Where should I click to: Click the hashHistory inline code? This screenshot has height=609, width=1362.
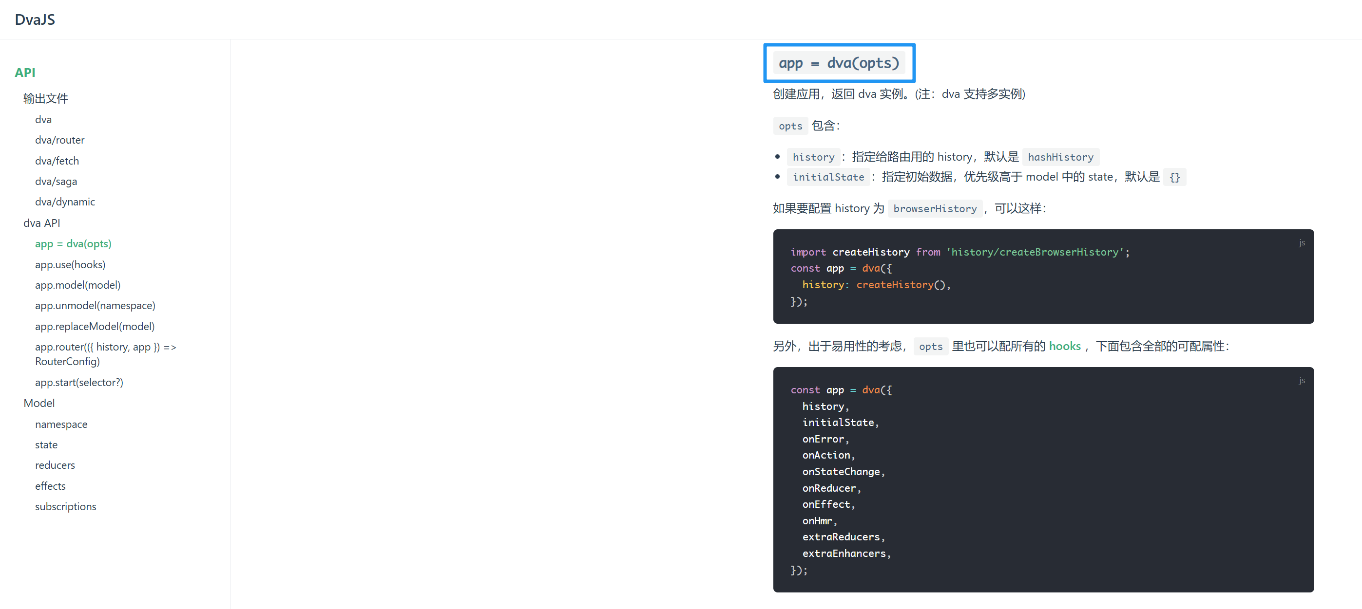[1060, 157]
